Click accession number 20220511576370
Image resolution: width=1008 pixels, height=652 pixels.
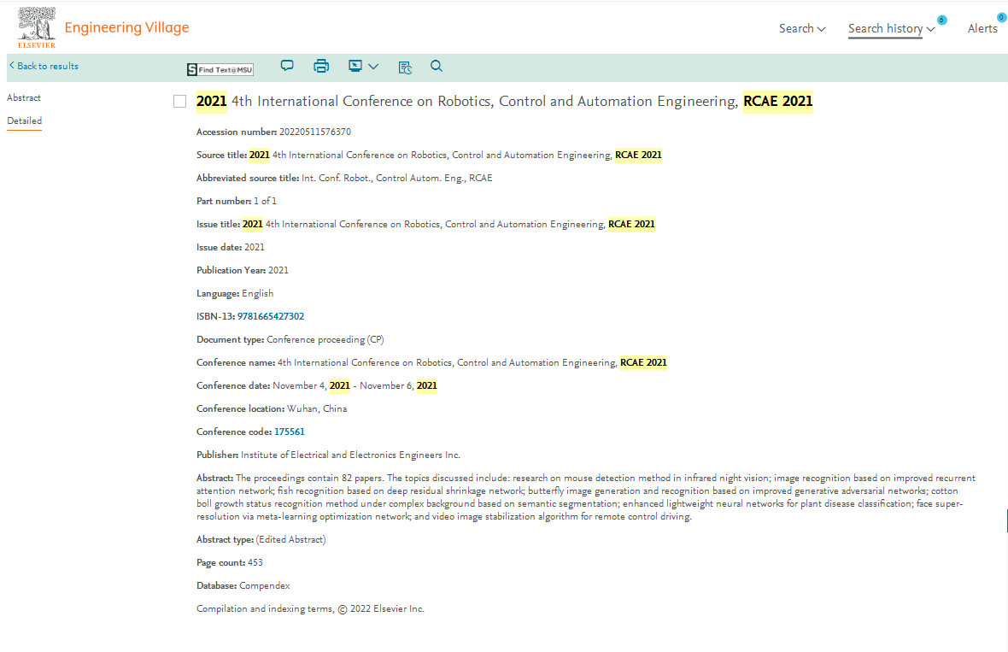pyautogui.click(x=315, y=132)
